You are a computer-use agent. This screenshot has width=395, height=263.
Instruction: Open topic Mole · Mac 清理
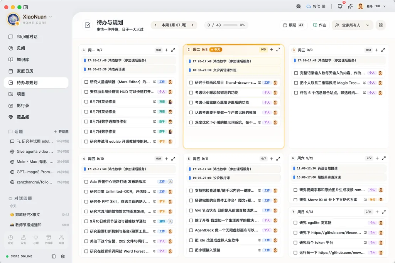[39, 162]
